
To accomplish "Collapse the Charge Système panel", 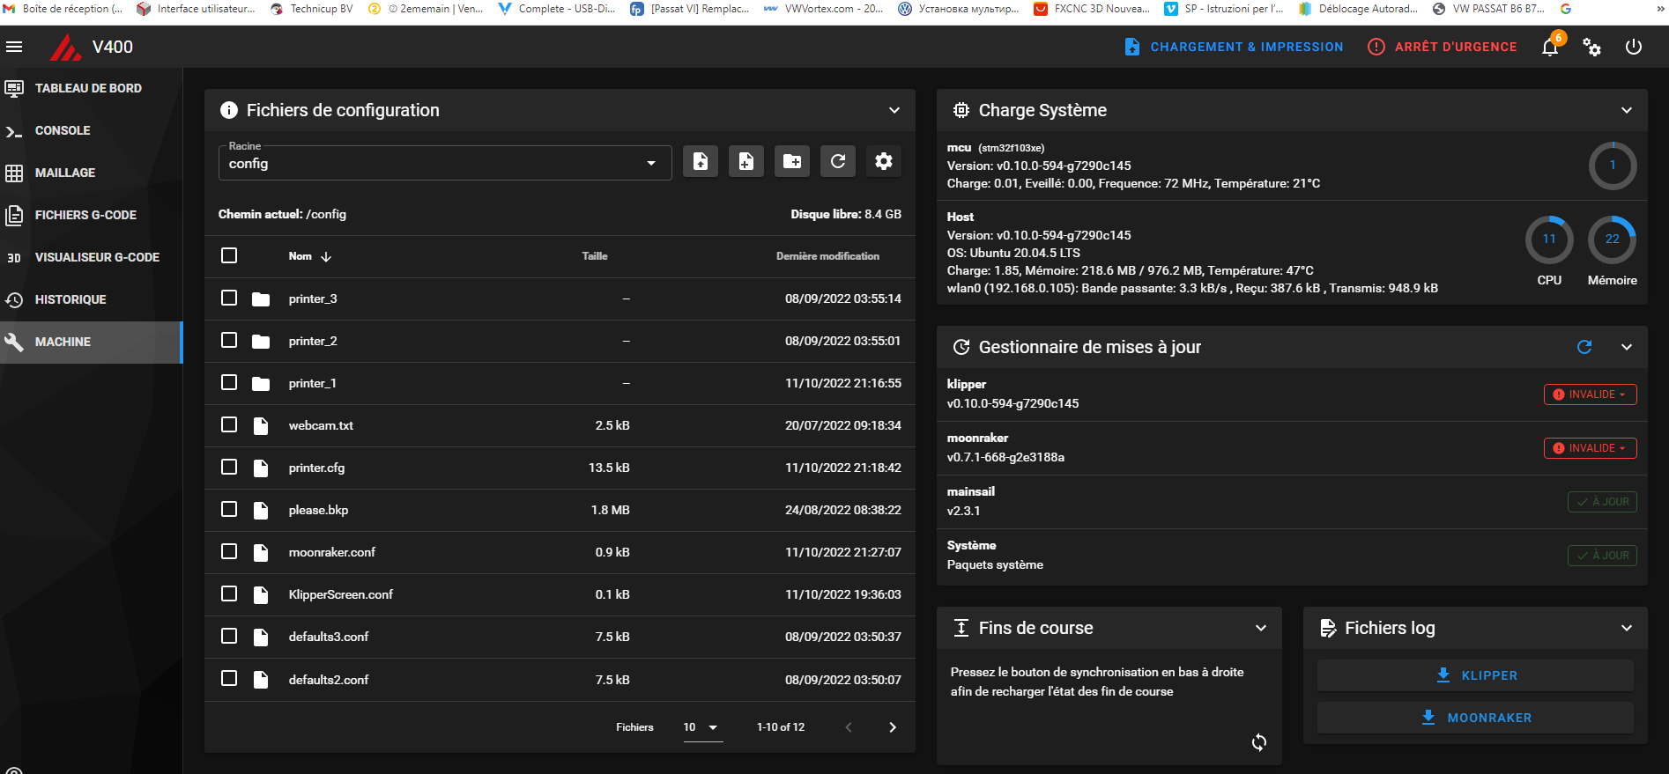I will click(1627, 110).
